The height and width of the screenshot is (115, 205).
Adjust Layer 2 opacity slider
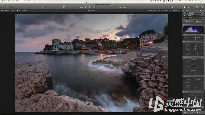pos(198,13)
